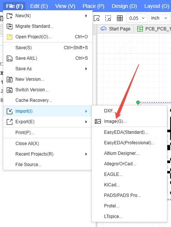Click the New Version clock icon

(9, 79)
